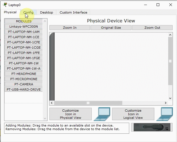Click the module list scroll up arrow
The width and height of the screenshot is (177, 142).
[x=45, y=21]
